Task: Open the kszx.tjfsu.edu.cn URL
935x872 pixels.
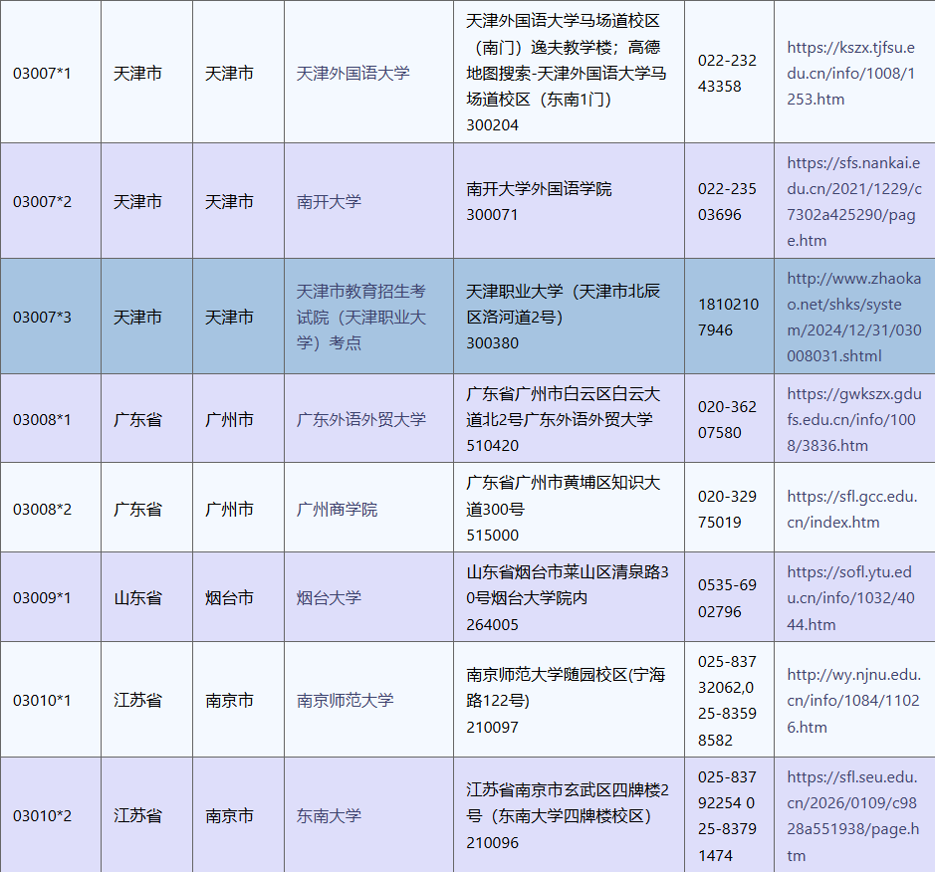Action: 851,73
